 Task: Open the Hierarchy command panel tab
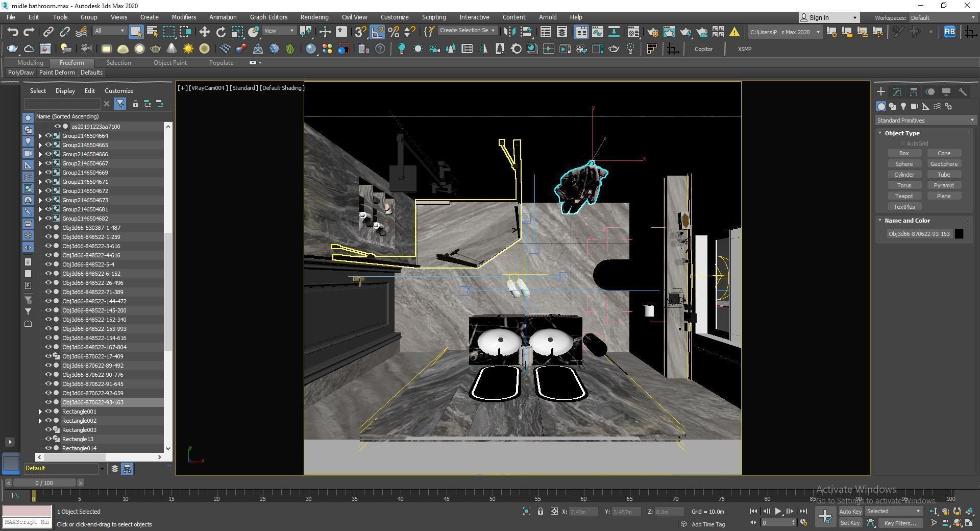tap(914, 92)
